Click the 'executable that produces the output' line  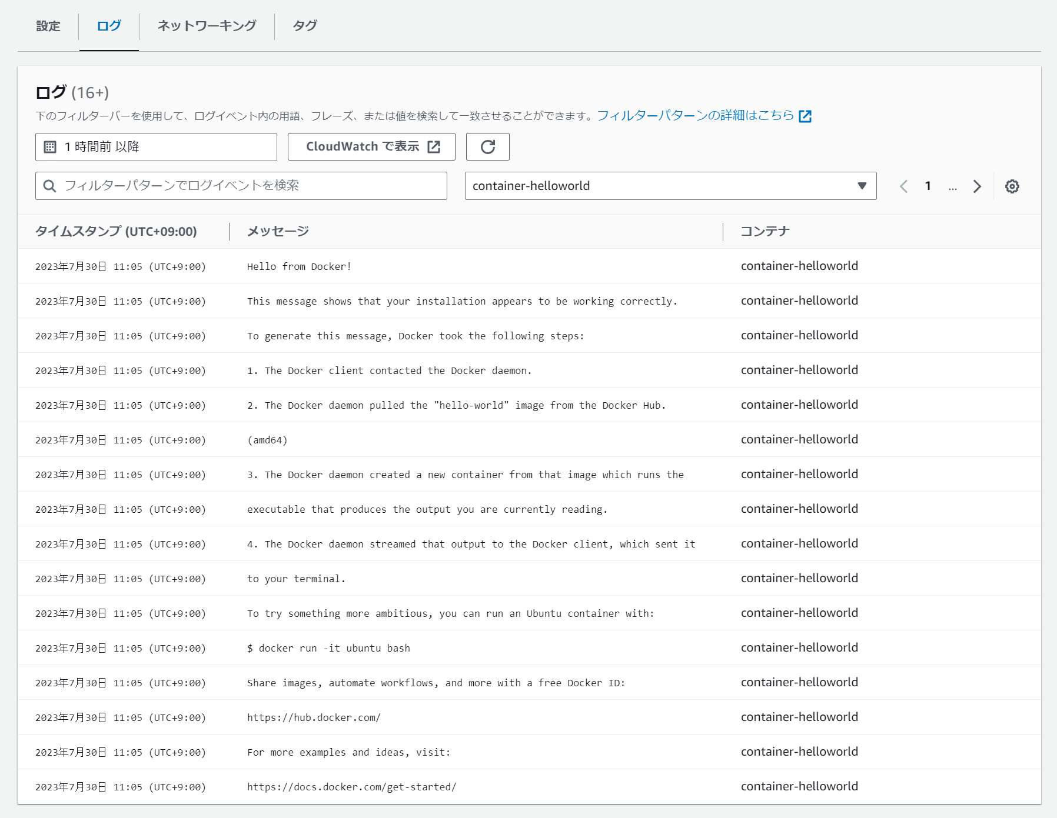427,509
